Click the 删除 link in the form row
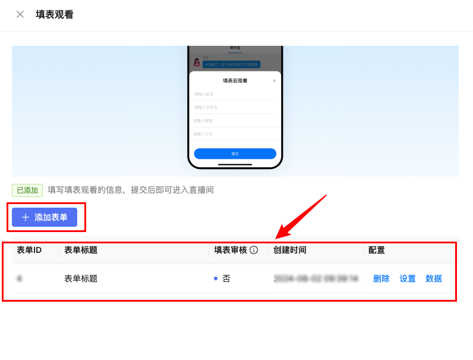The width and height of the screenshot is (473, 360). pyautogui.click(x=381, y=278)
